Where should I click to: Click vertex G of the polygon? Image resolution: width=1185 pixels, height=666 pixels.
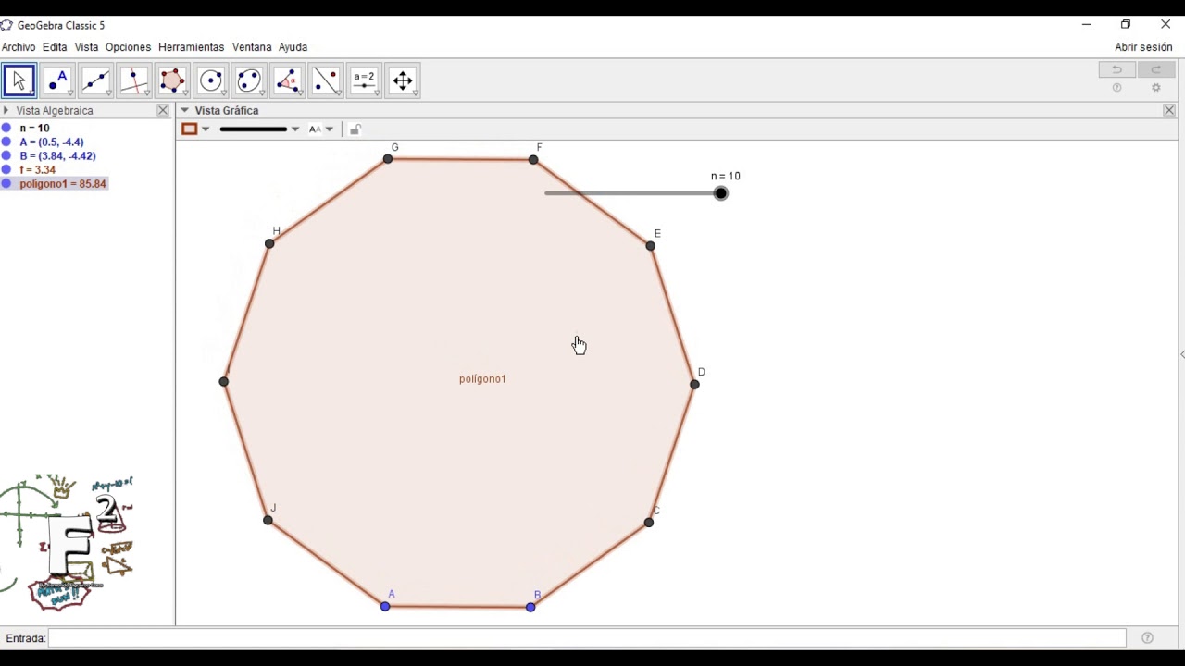coord(388,160)
